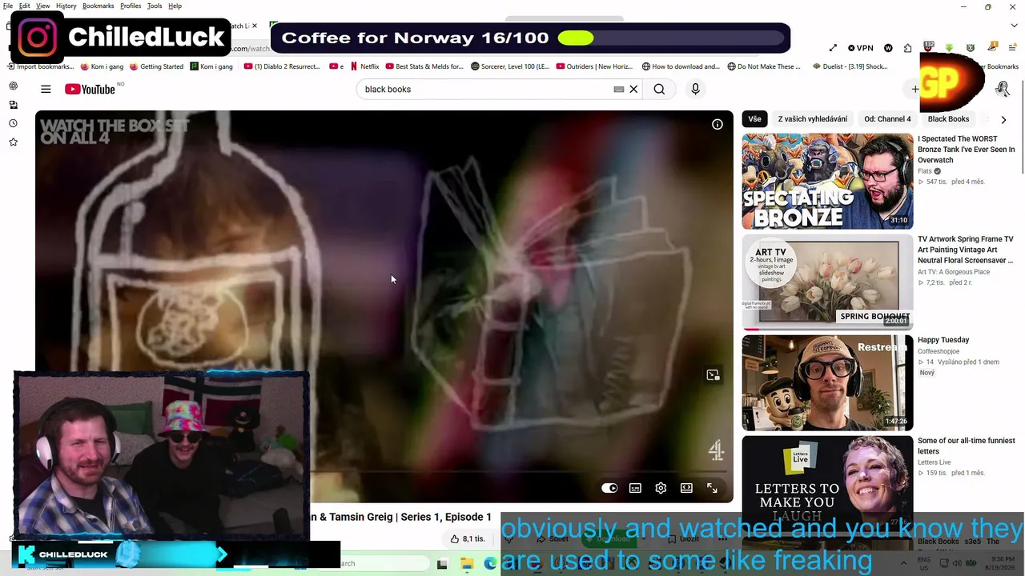
Task: Open the Bookmarks menu
Action: click(98, 6)
